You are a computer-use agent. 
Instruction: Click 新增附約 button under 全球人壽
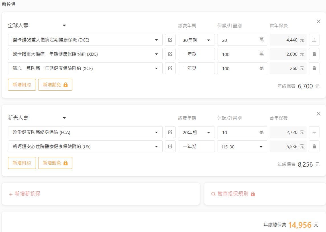(22, 85)
